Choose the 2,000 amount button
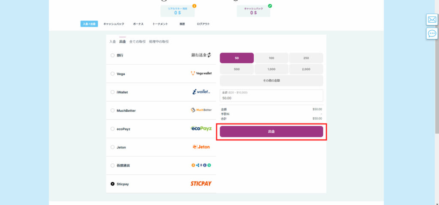 click(x=306, y=69)
